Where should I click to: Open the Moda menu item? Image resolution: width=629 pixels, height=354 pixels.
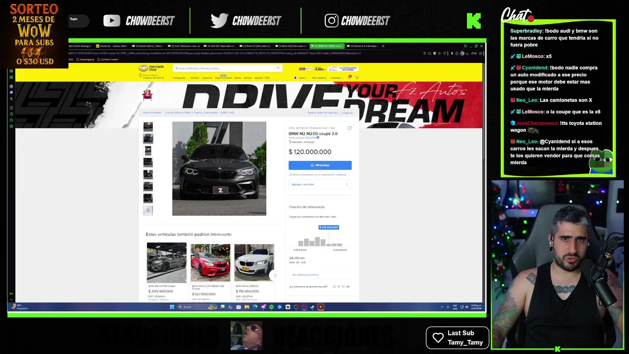click(238, 78)
